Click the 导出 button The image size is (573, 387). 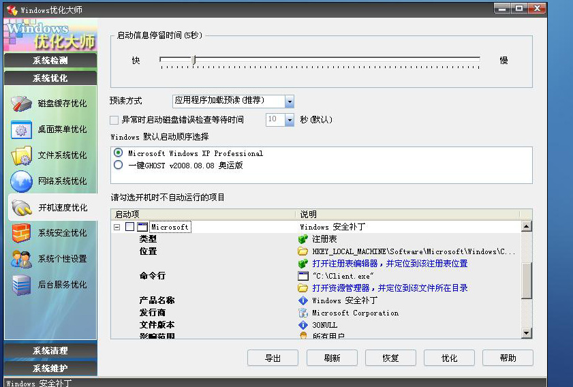tap(273, 358)
